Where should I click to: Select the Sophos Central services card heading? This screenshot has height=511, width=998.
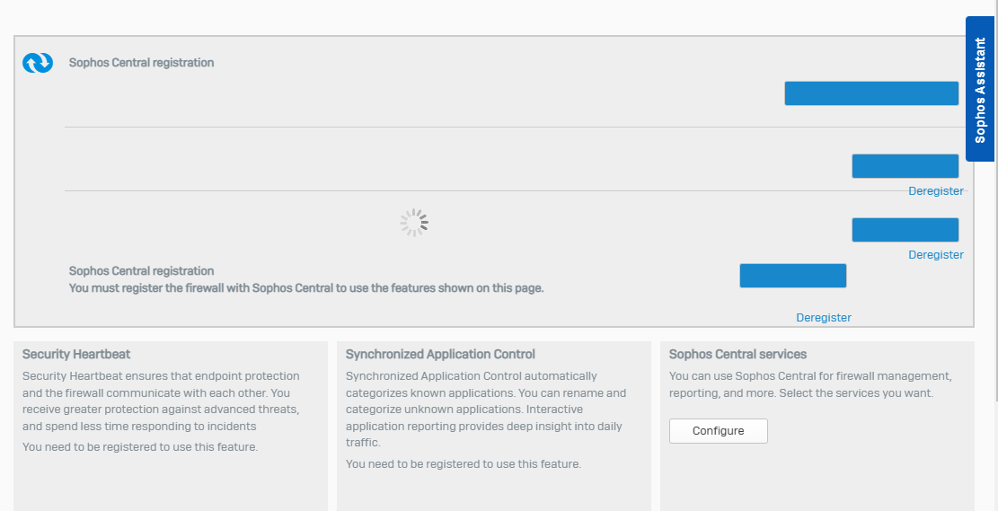tap(737, 354)
